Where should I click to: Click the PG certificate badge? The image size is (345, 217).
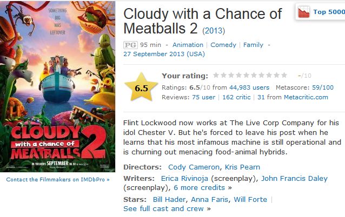coord(130,45)
